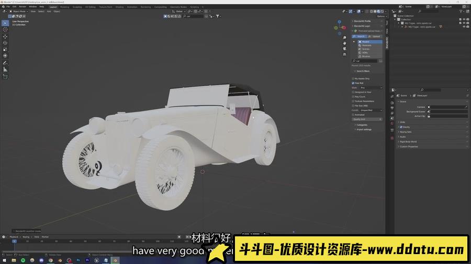
Task: Select the Select Box tool
Action: coord(5,23)
